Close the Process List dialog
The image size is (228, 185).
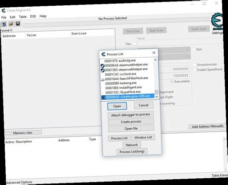[x=154, y=52]
